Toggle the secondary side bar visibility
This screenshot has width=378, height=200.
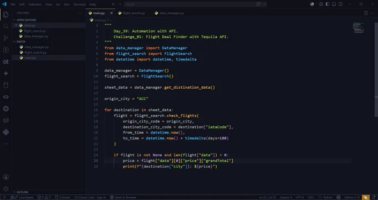[x=340, y=4]
